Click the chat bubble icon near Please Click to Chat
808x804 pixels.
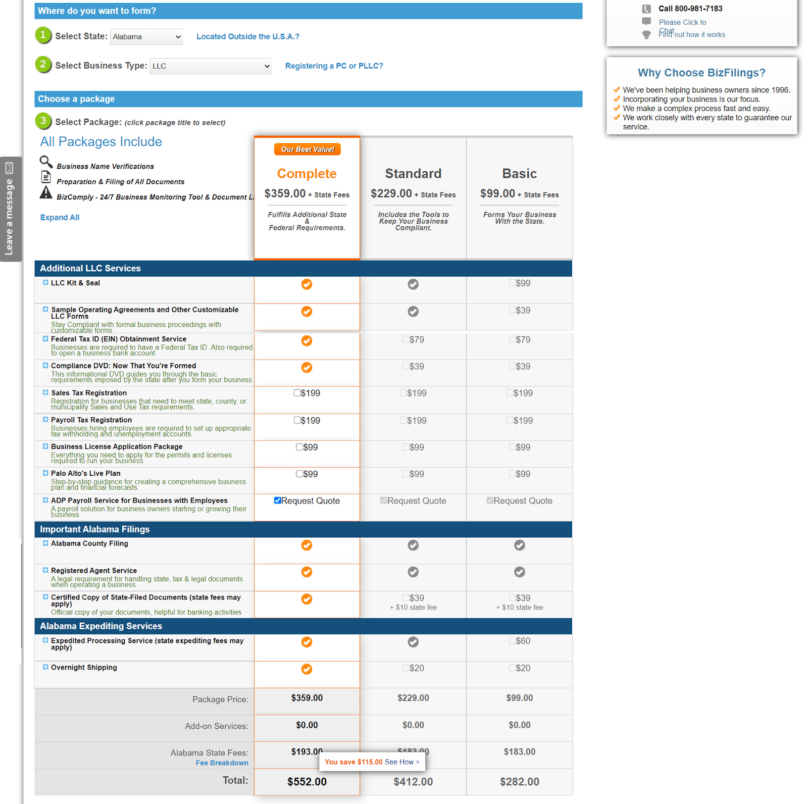[x=646, y=21]
